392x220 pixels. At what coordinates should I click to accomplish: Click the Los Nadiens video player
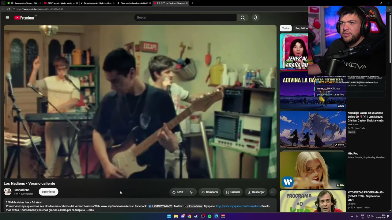(140, 102)
